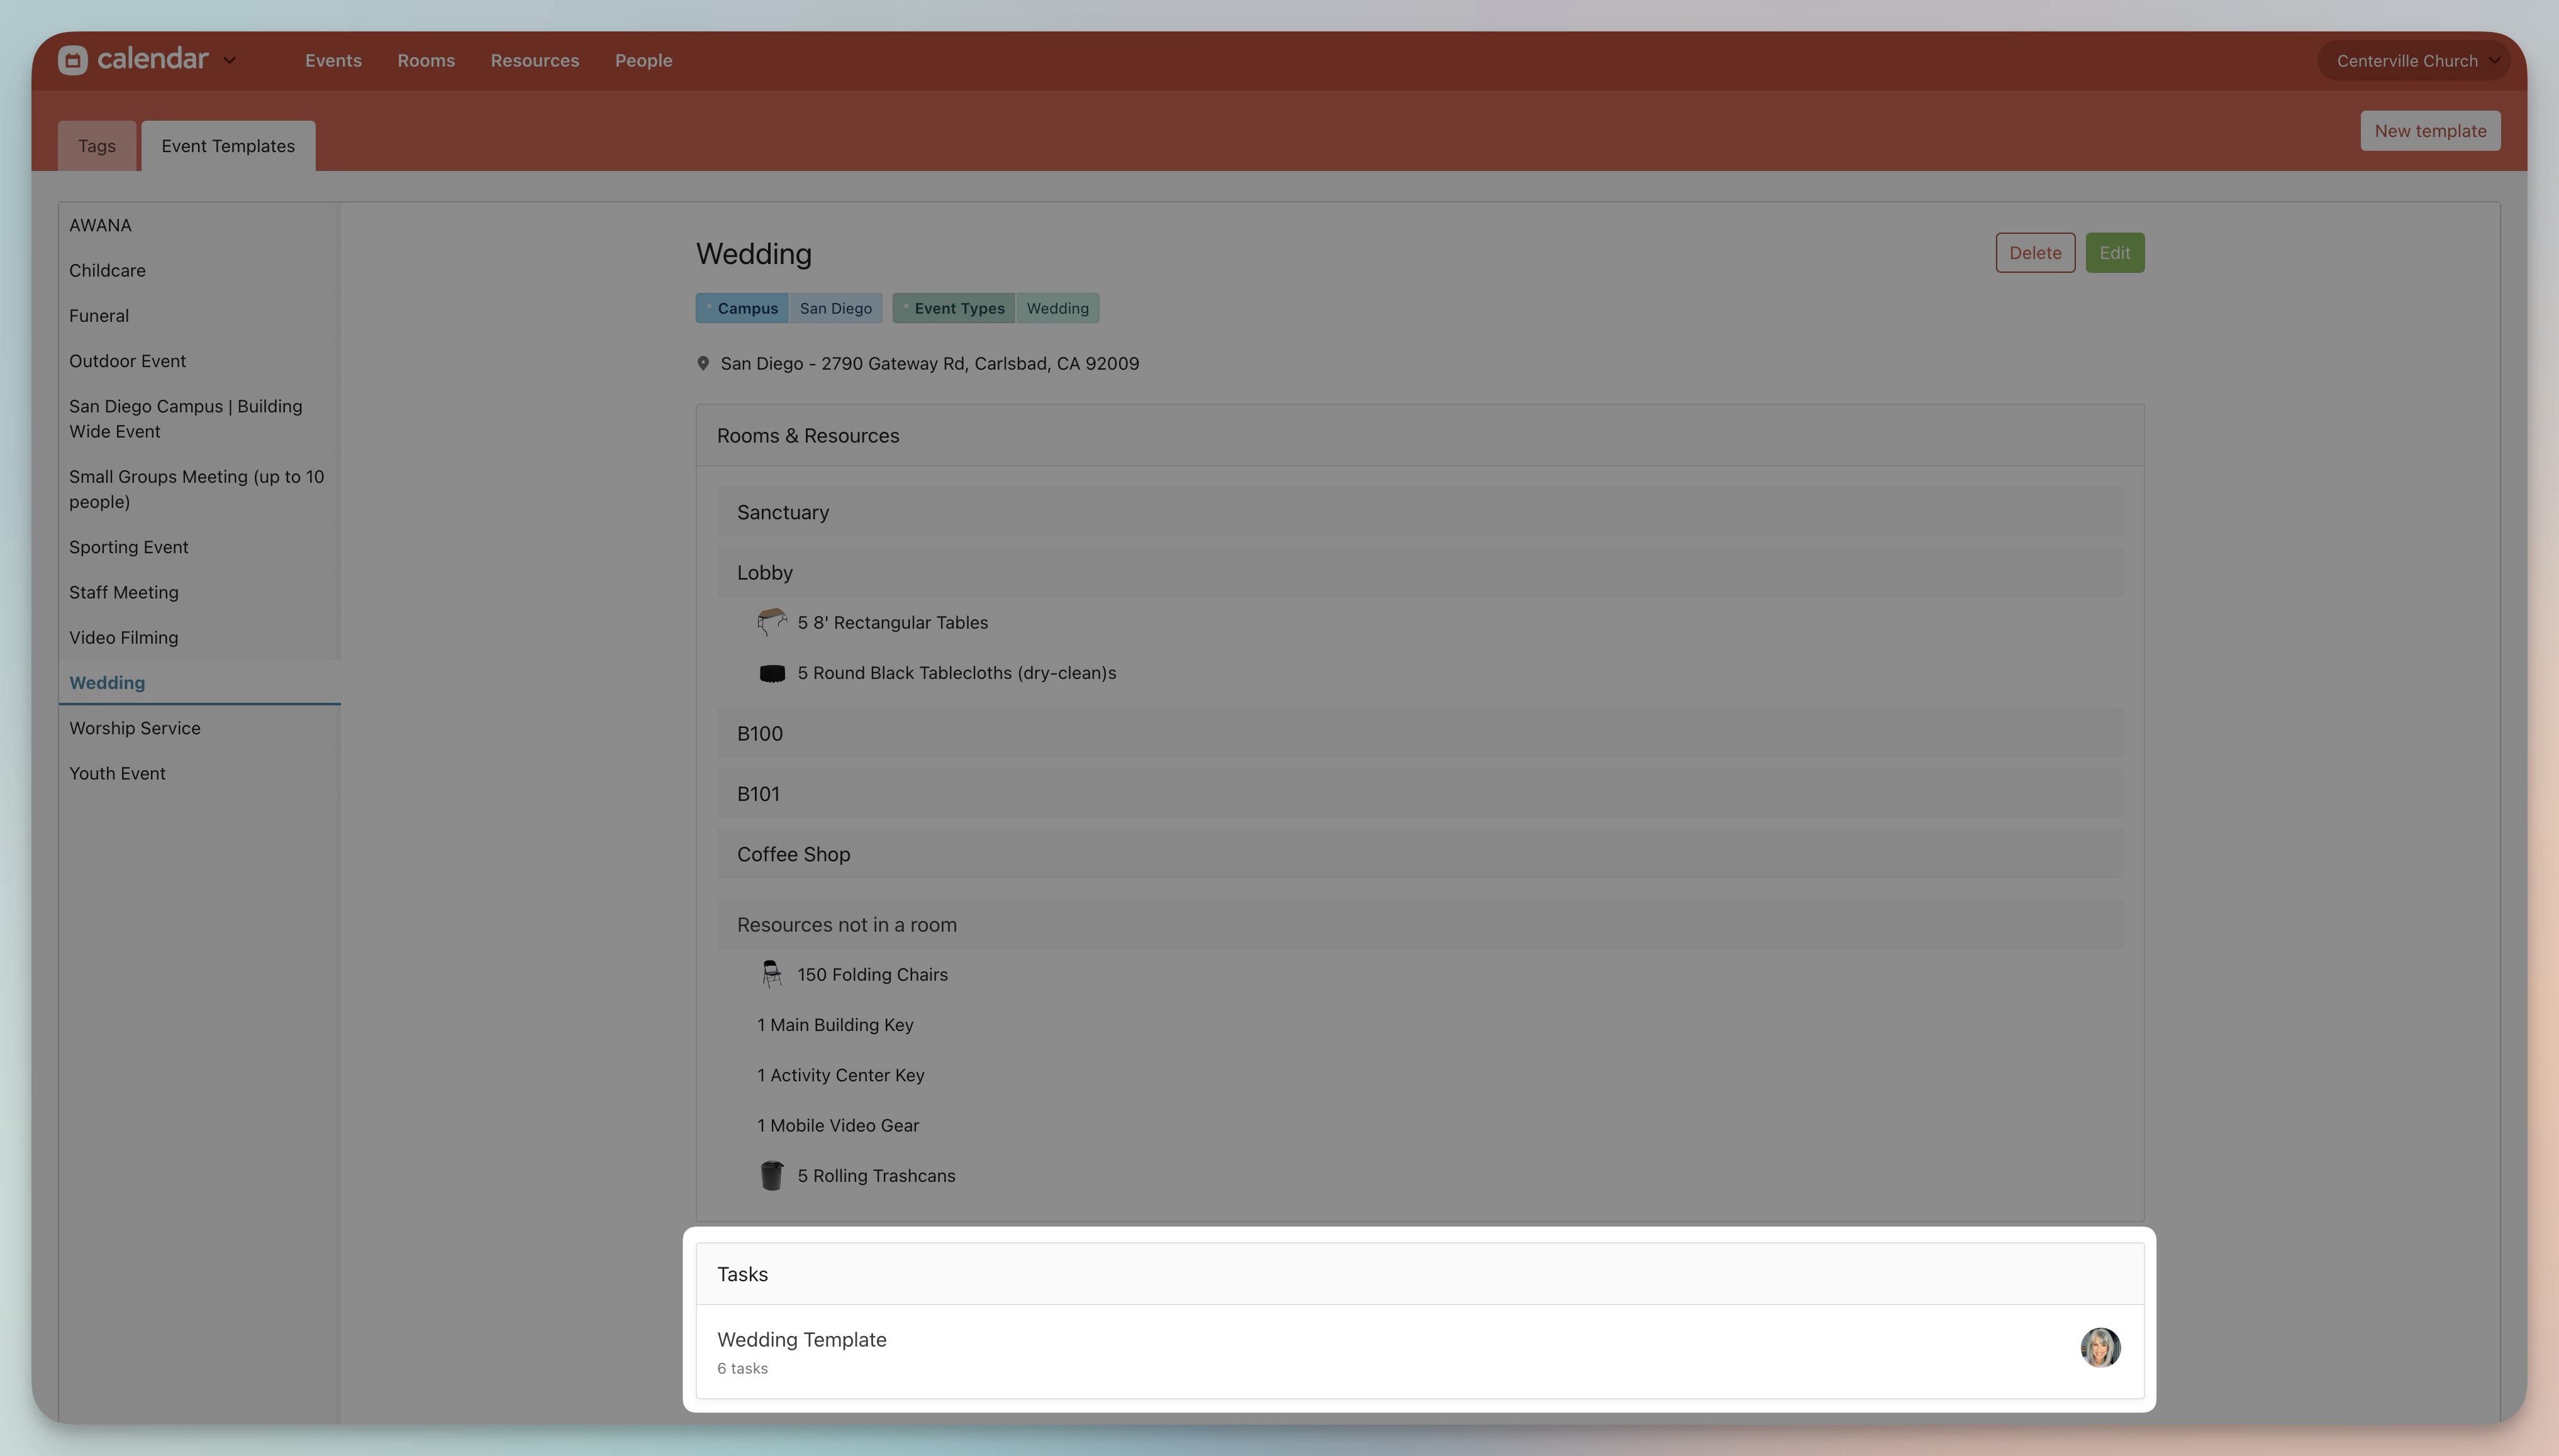Click the folding chair resource icon

coord(771,974)
